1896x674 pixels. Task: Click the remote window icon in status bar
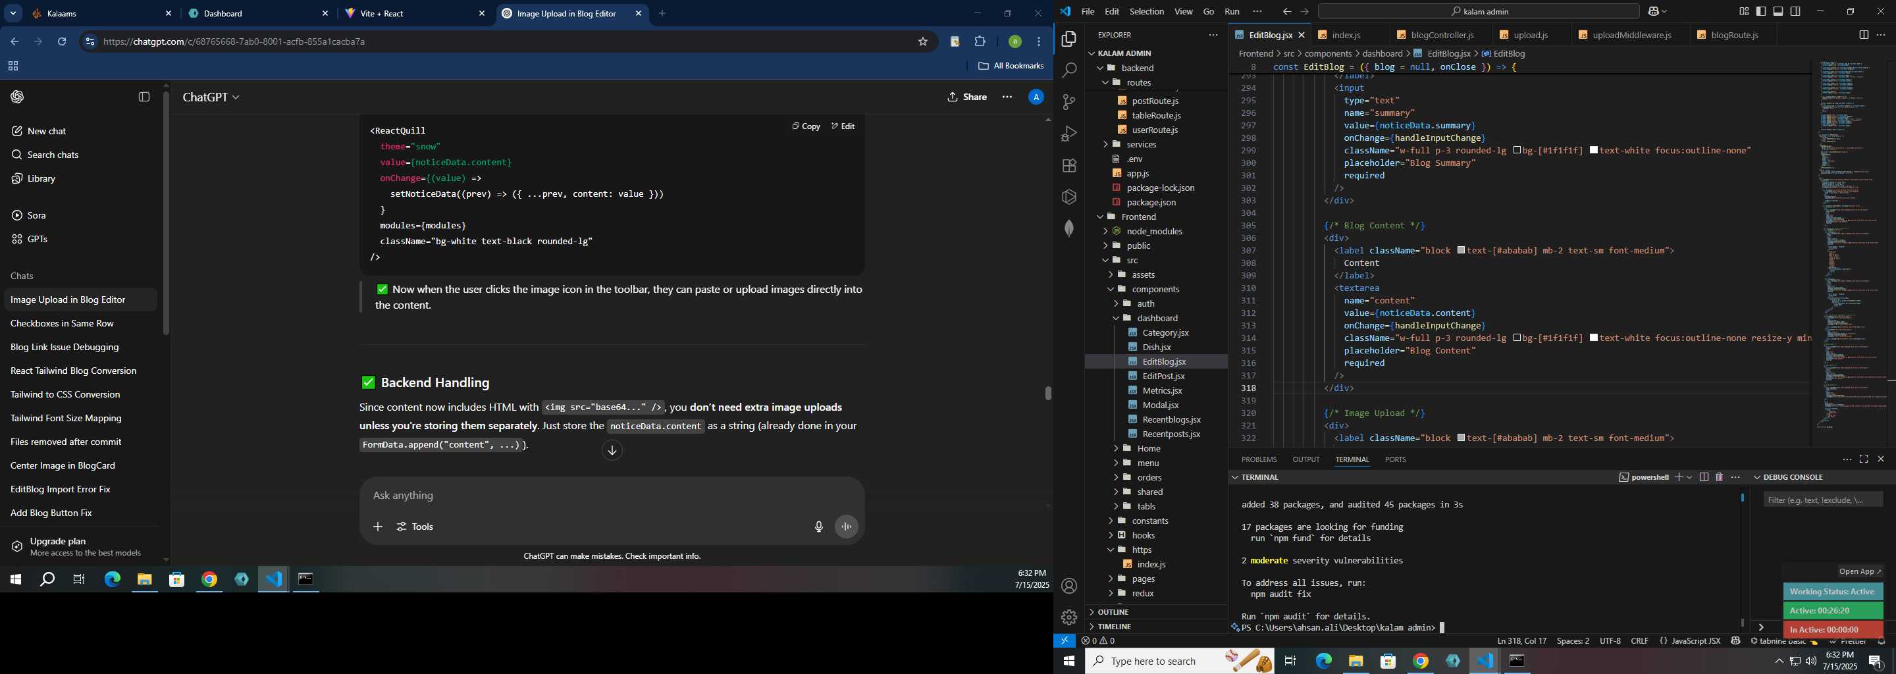(1065, 641)
